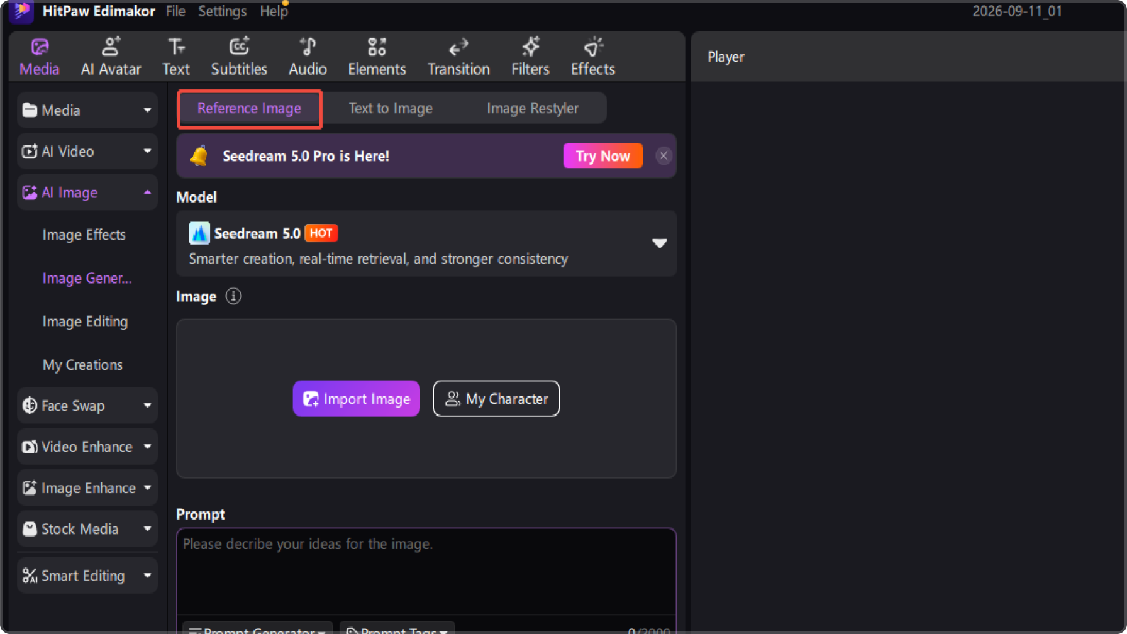Click the Seedream 5.0 model icon
Viewport: 1127px width, 634px height.
click(x=199, y=233)
